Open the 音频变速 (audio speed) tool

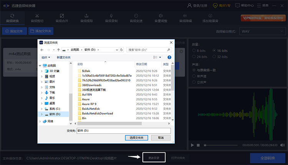(x=136, y=18)
